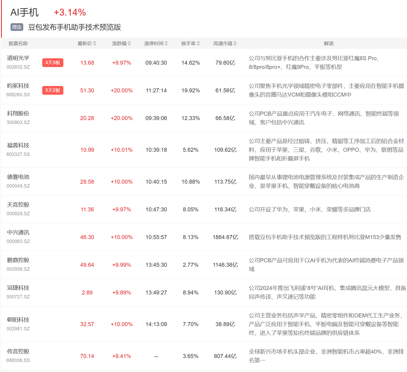Viewport: 407px width, 372px height.
Task: Click 解读 column header
Action: 329,44
